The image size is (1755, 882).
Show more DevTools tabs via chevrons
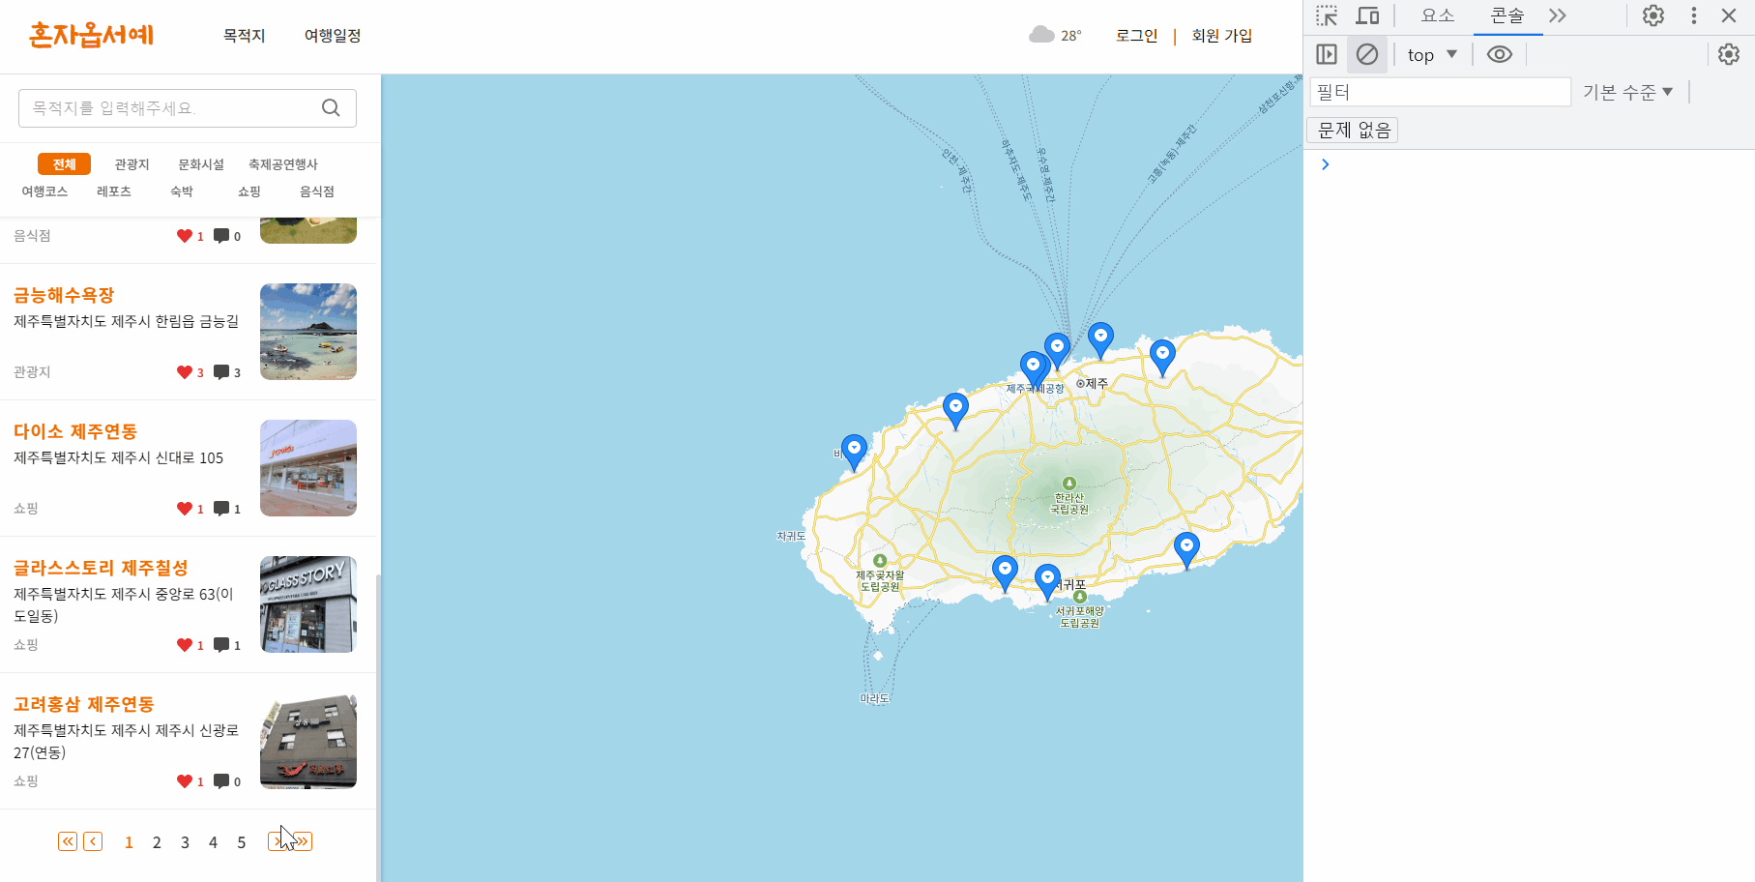pos(1557,15)
